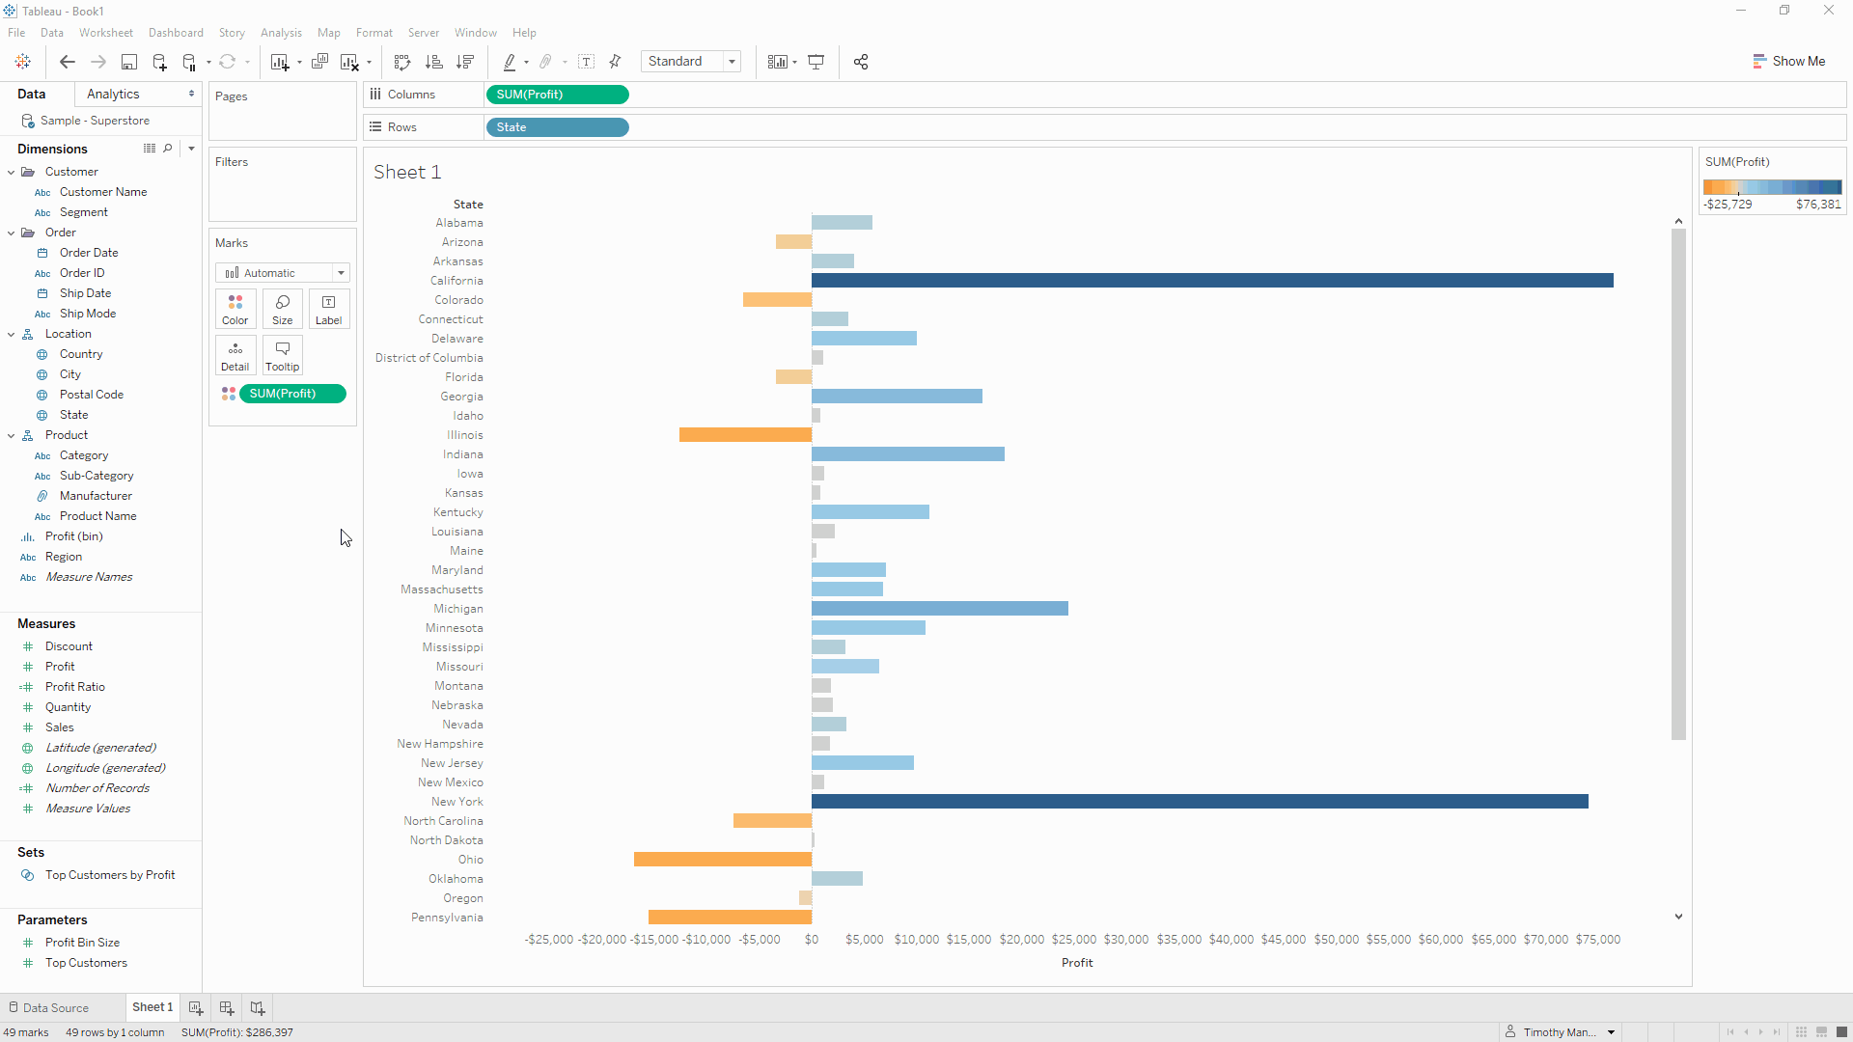
Task: Sort bars descending using toolbar icon
Action: tap(465, 62)
